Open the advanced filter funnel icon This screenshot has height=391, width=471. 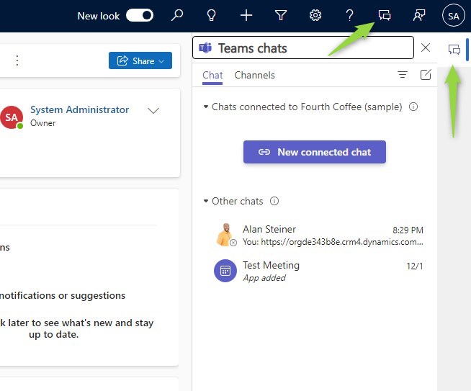pyautogui.click(x=281, y=15)
